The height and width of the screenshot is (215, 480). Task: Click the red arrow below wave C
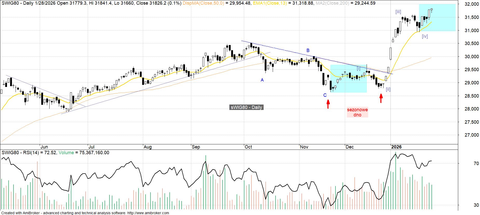[328, 104]
